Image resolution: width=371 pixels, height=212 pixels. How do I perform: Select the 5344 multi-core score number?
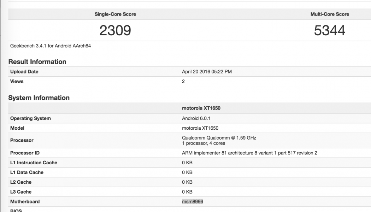(x=330, y=31)
